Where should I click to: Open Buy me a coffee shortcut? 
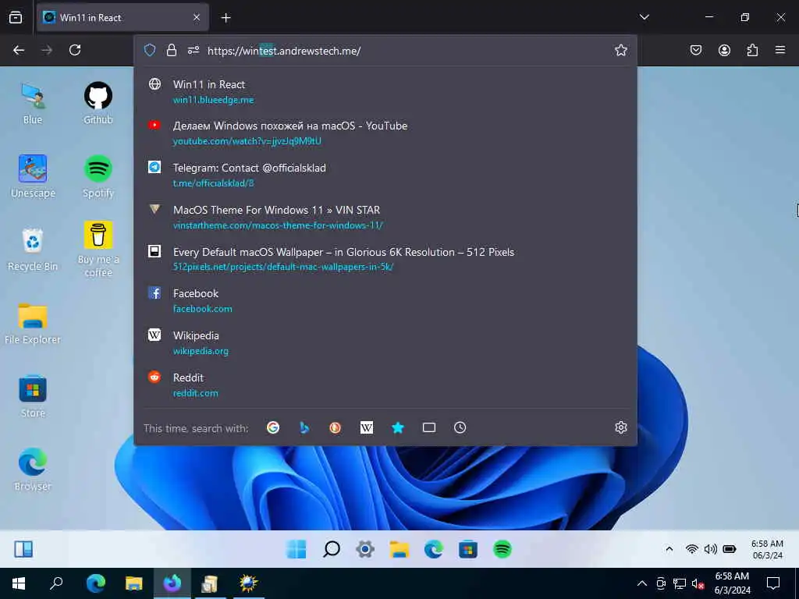coord(98,250)
